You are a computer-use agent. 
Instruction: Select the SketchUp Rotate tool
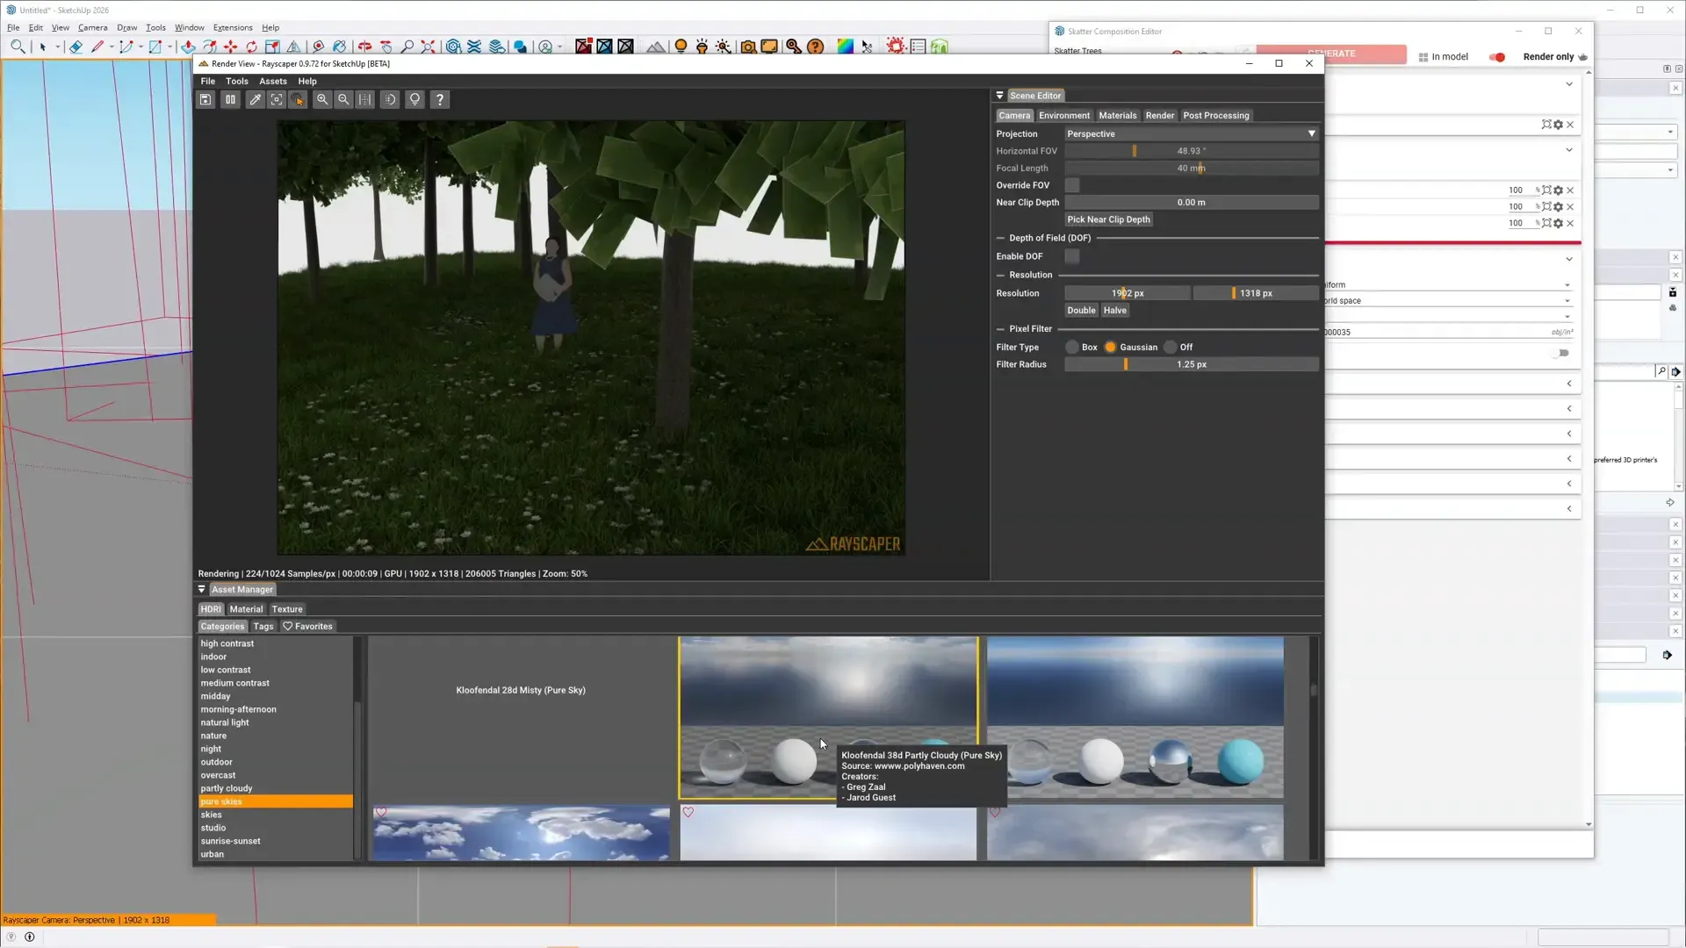click(x=252, y=47)
